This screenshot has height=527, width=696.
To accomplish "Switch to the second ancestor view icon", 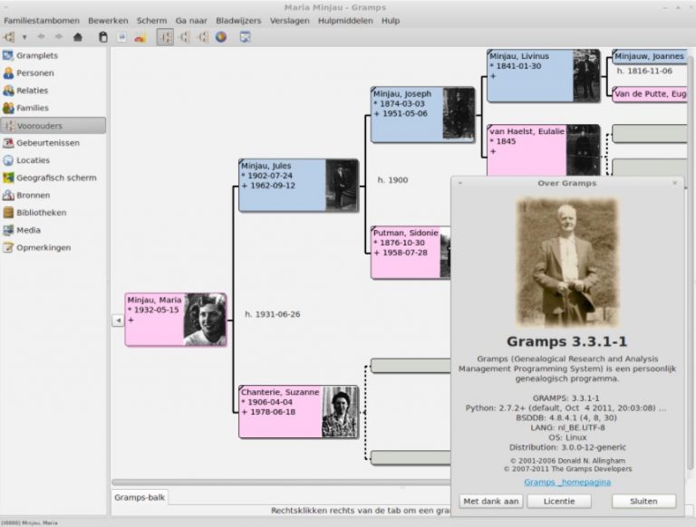I will point(184,37).
